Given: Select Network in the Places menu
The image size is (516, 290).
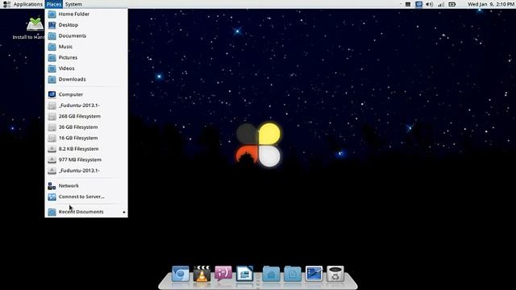Looking at the screenshot, I should (86, 186).
